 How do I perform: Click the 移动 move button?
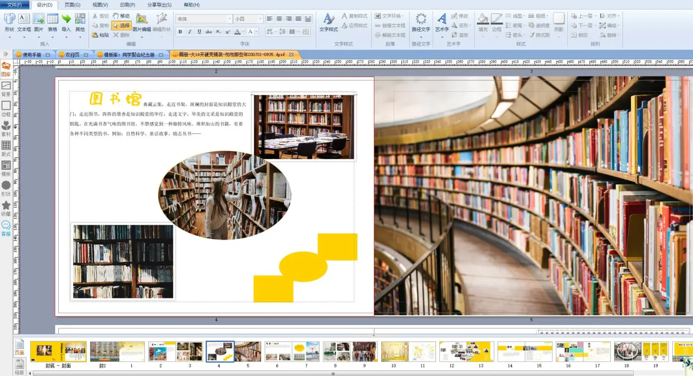coord(121,16)
